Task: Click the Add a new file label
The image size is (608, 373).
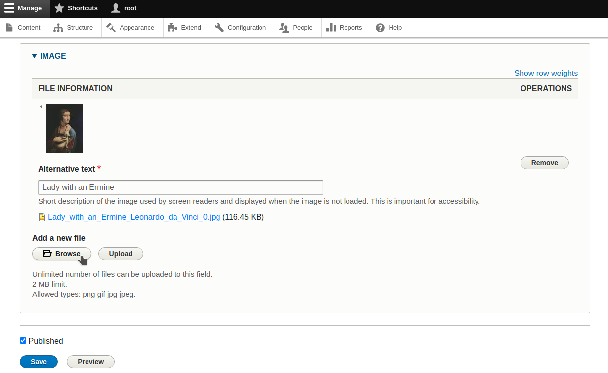Action: 59,238
